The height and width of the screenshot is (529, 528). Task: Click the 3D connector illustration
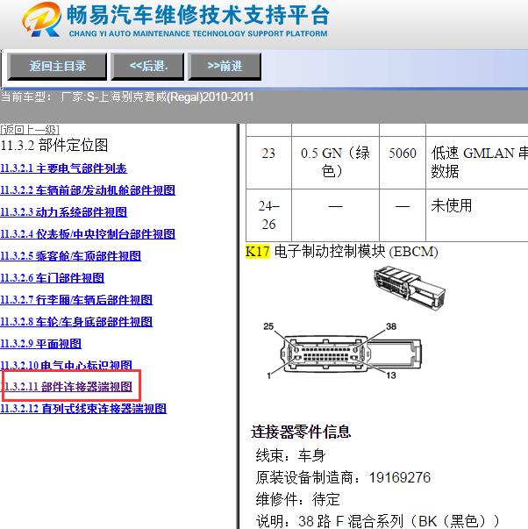coord(410,288)
